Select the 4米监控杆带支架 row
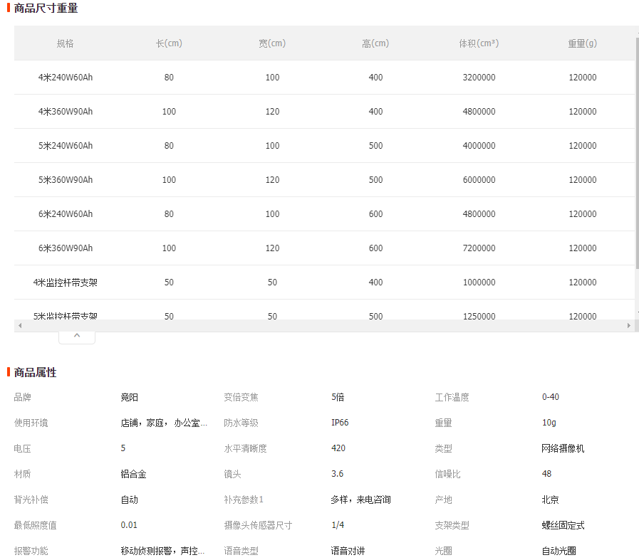Viewport: 639px width, 560px height. [x=66, y=282]
